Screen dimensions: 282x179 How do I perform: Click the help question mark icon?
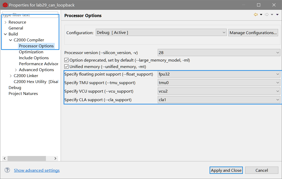pyautogui.click(x=7, y=170)
